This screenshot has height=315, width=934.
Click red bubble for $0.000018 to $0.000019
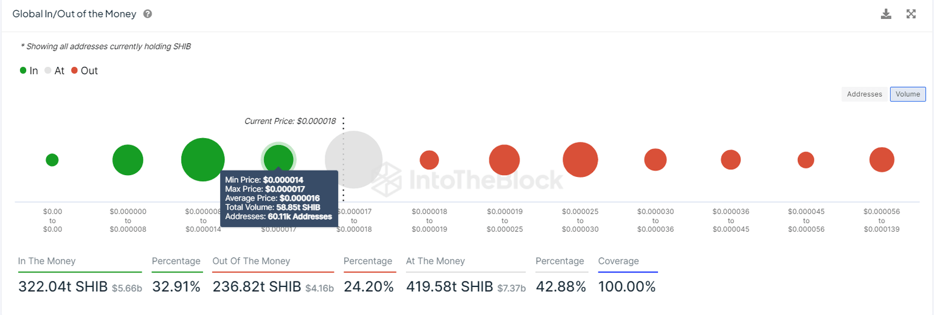point(429,160)
